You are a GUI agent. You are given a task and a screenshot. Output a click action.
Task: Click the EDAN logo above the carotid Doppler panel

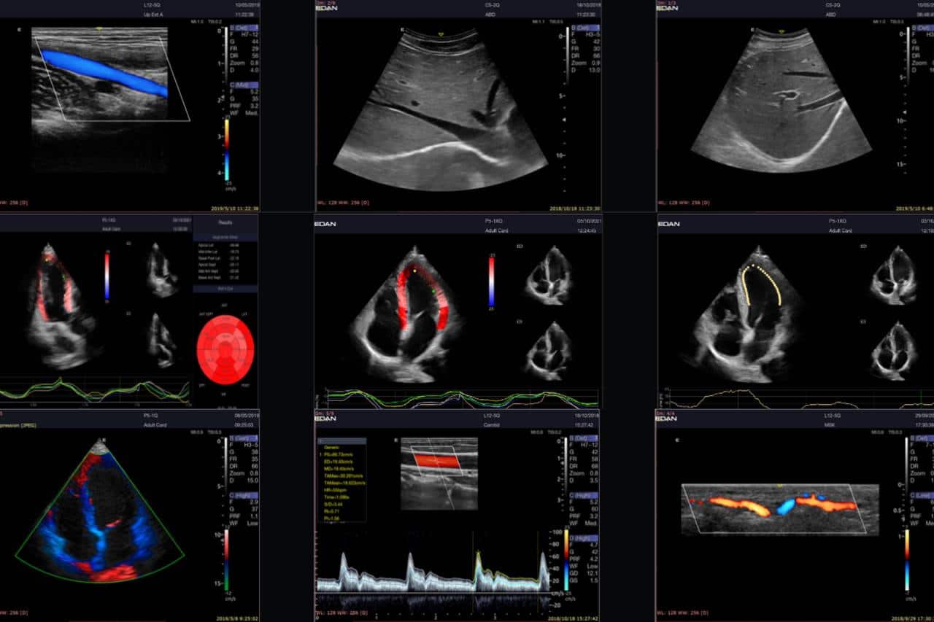point(325,418)
